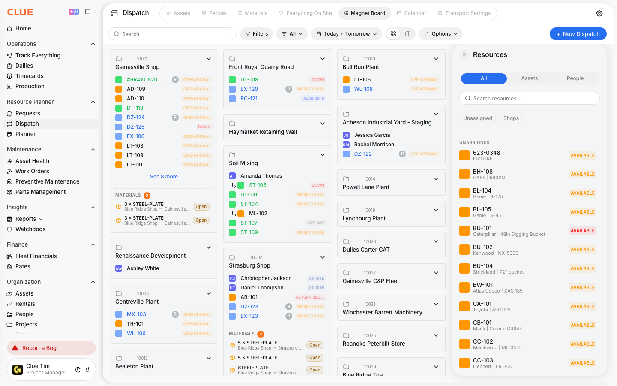Collapse the sidebar panel icon
Screen dimensions: 617x386
pos(88,12)
